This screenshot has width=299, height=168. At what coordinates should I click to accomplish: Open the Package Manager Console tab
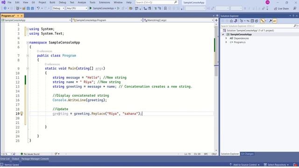(35, 159)
